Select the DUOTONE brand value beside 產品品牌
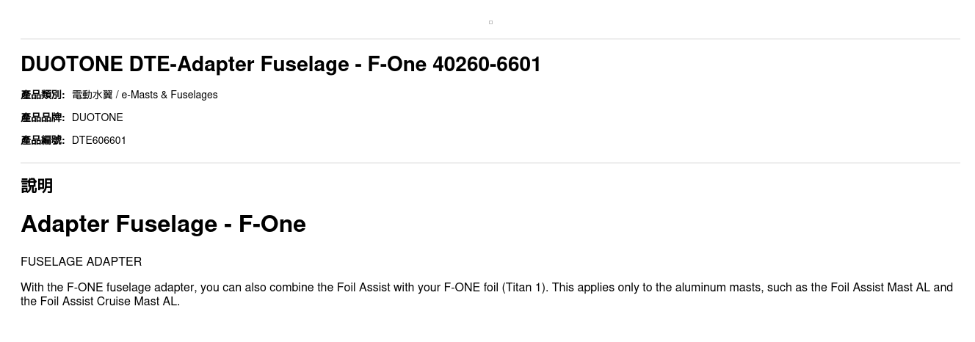 (x=97, y=117)
